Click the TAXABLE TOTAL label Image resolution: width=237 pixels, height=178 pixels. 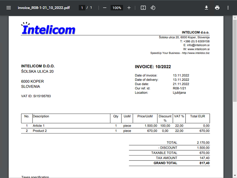(164, 153)
